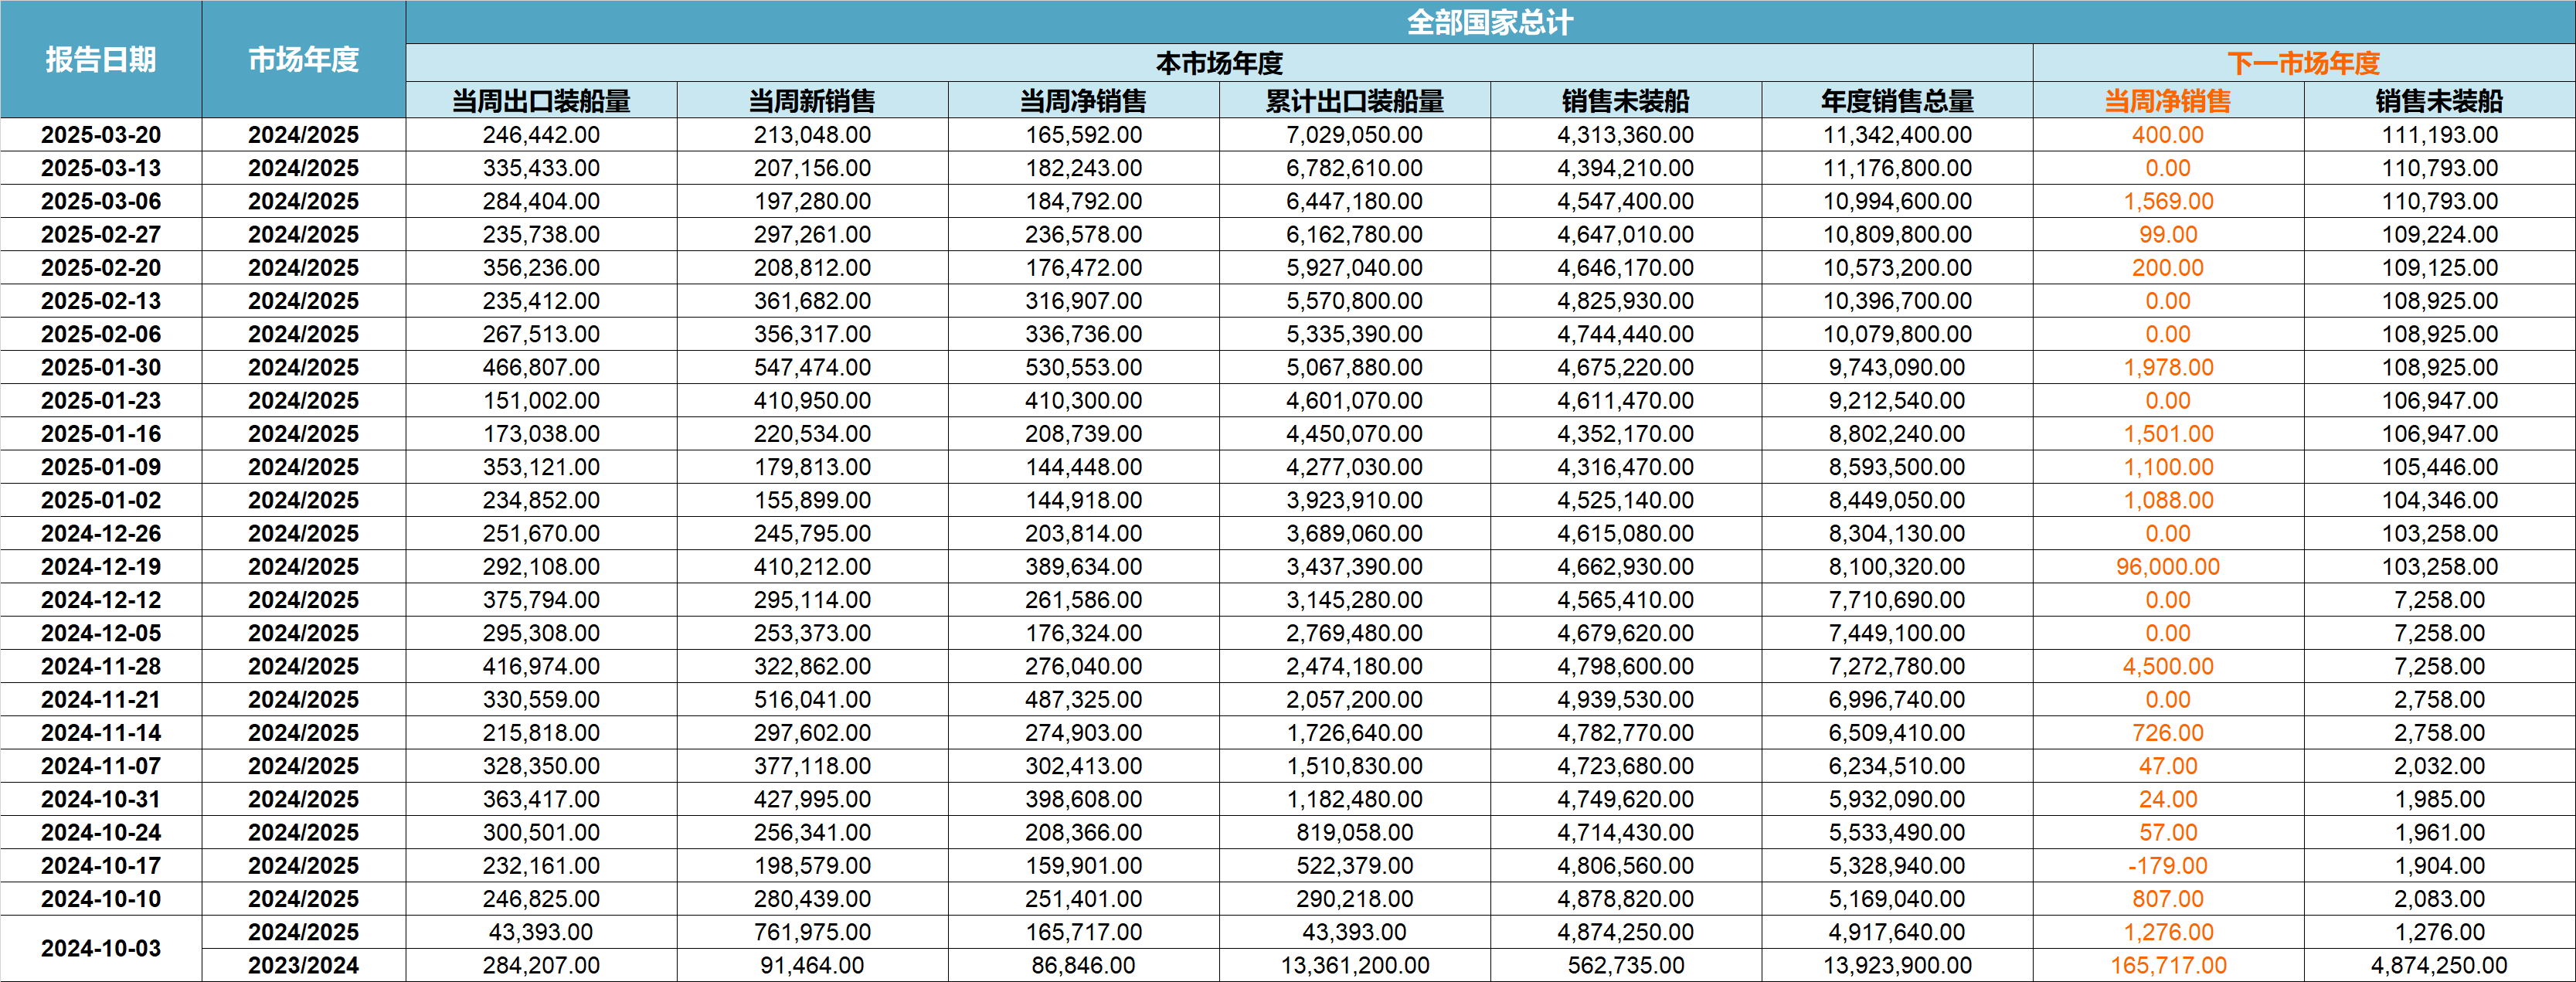The image size is (2576, 982).
Task: Select the 2025-01-30 date cell
Action: coord(101,367)
